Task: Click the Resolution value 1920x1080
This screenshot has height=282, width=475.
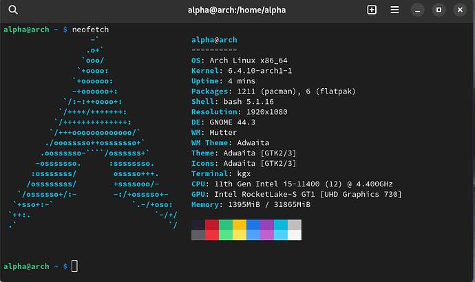Action: coord(267,112)
